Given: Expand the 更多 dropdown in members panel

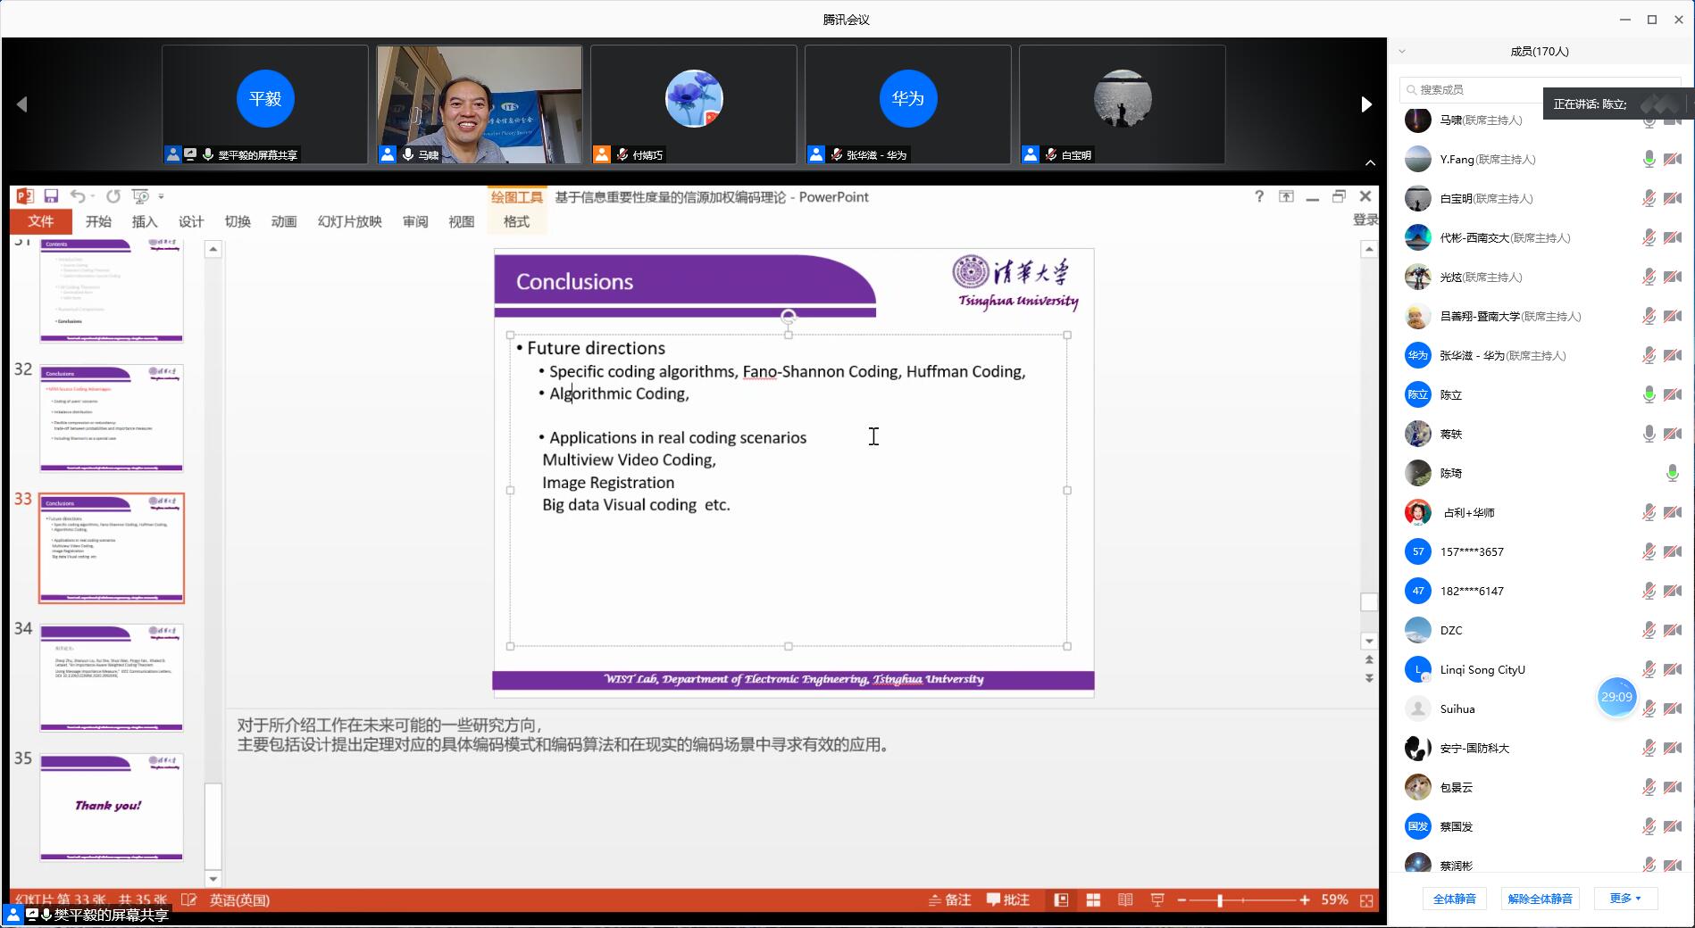Looking at the screenshot, I should pyautogui.click(x=1625, y=899).
